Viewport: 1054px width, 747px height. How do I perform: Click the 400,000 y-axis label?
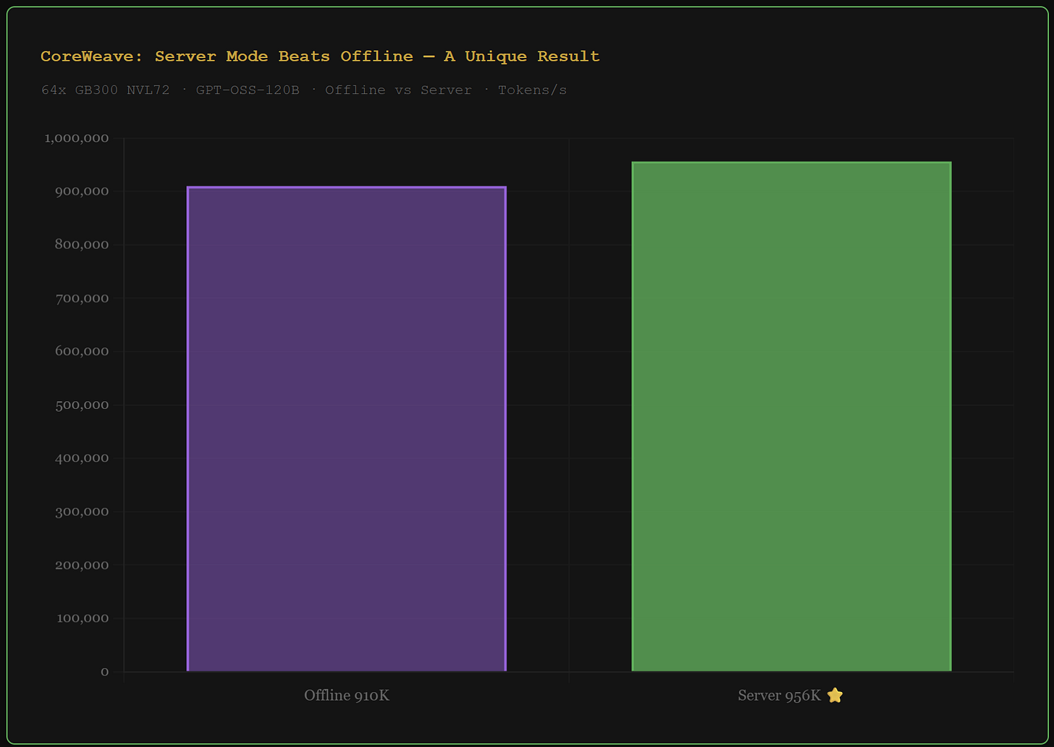click(x=82, y=458)
